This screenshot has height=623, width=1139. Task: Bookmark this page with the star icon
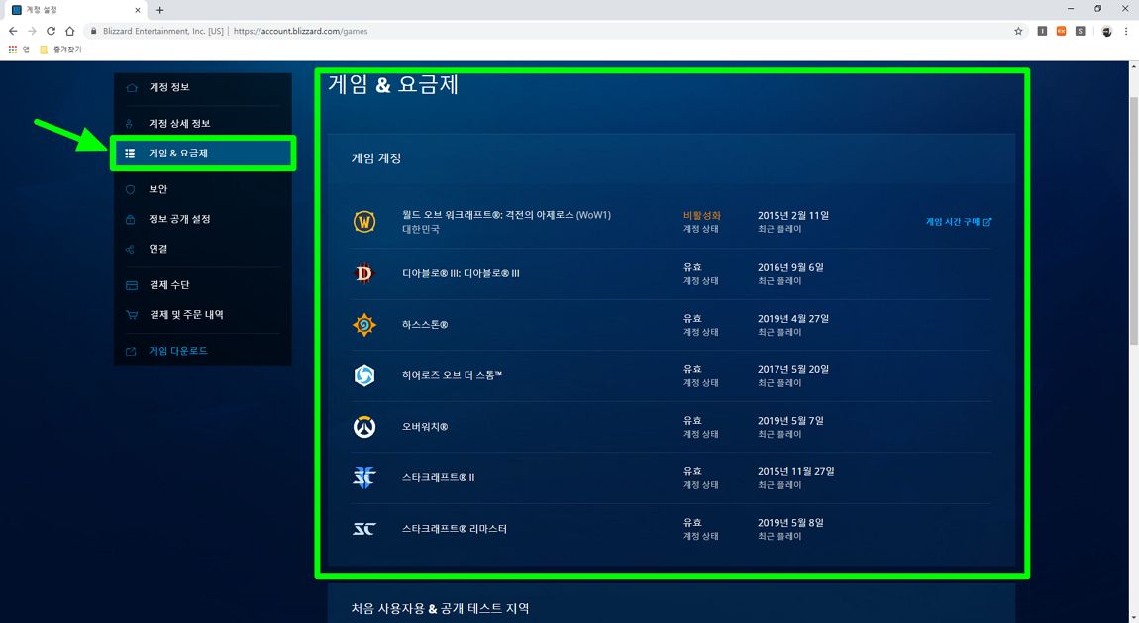pos(1018,32)
